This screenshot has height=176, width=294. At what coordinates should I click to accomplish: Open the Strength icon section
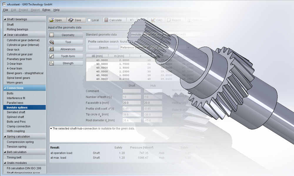click(x=52, y=63)
